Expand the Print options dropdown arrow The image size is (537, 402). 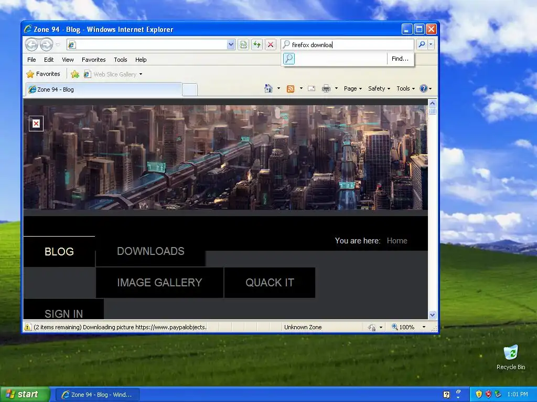[x=336, y=88]
